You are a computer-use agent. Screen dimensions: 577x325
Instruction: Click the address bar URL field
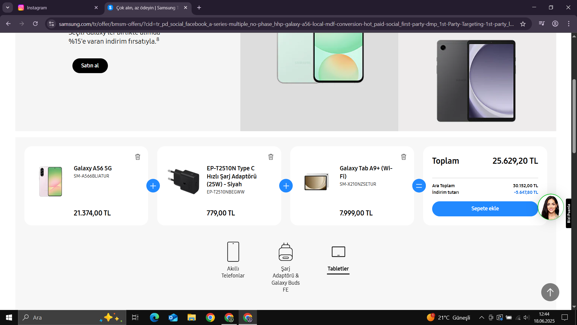point(285,24)
